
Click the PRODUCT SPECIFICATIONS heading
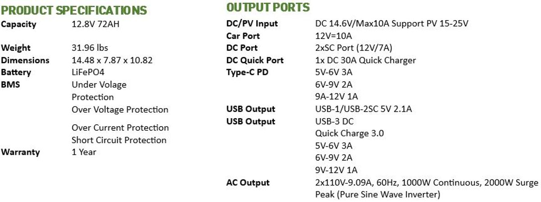click(74, 10)
